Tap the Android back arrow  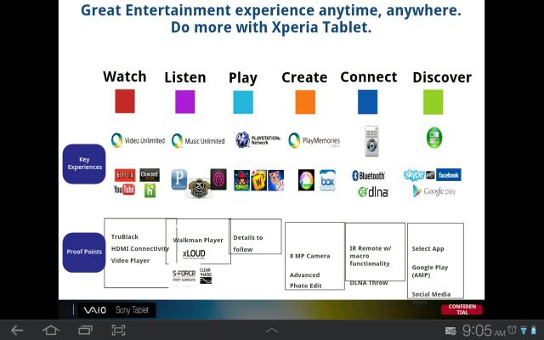17,331
